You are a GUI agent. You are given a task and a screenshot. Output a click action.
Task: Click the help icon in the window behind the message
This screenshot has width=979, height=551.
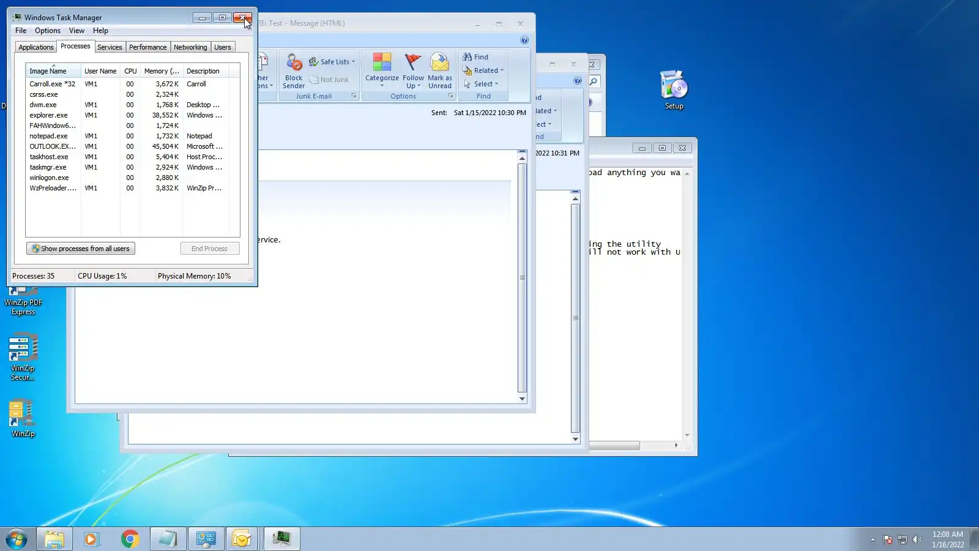(x=578, y=81)
